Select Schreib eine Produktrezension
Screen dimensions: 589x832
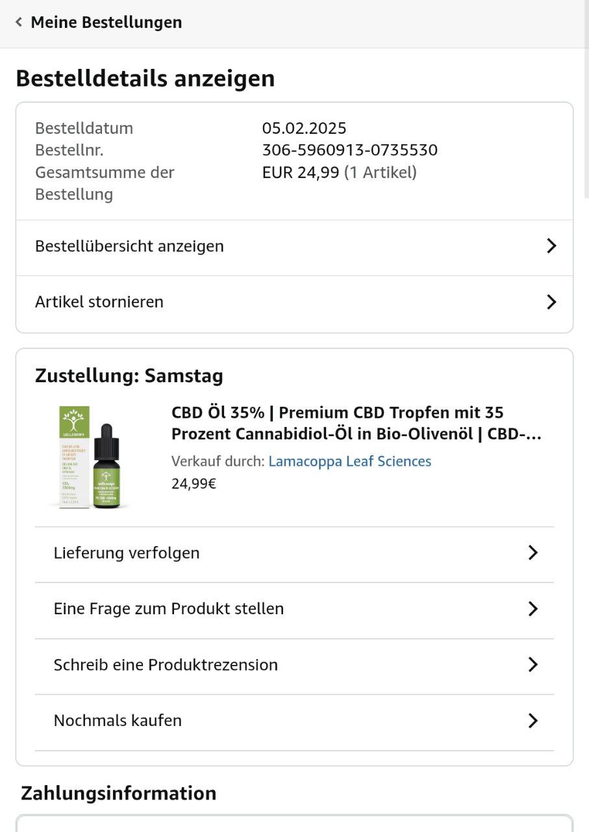point(166,665)
